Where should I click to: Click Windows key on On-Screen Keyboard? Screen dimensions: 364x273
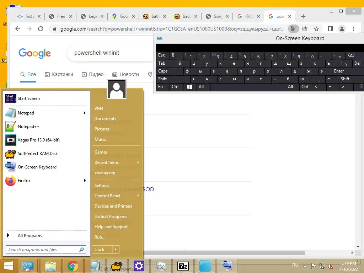189,87
